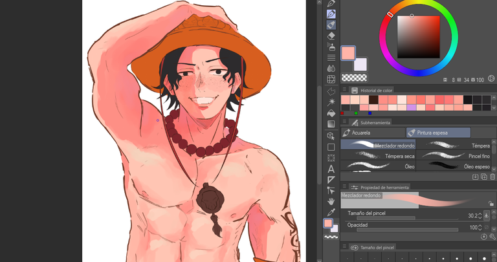Select the Correct line tool

[331, 190]
